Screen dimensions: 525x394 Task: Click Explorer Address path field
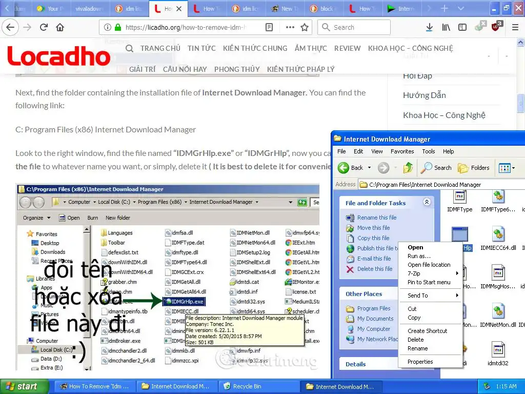(x=442, y=185)
